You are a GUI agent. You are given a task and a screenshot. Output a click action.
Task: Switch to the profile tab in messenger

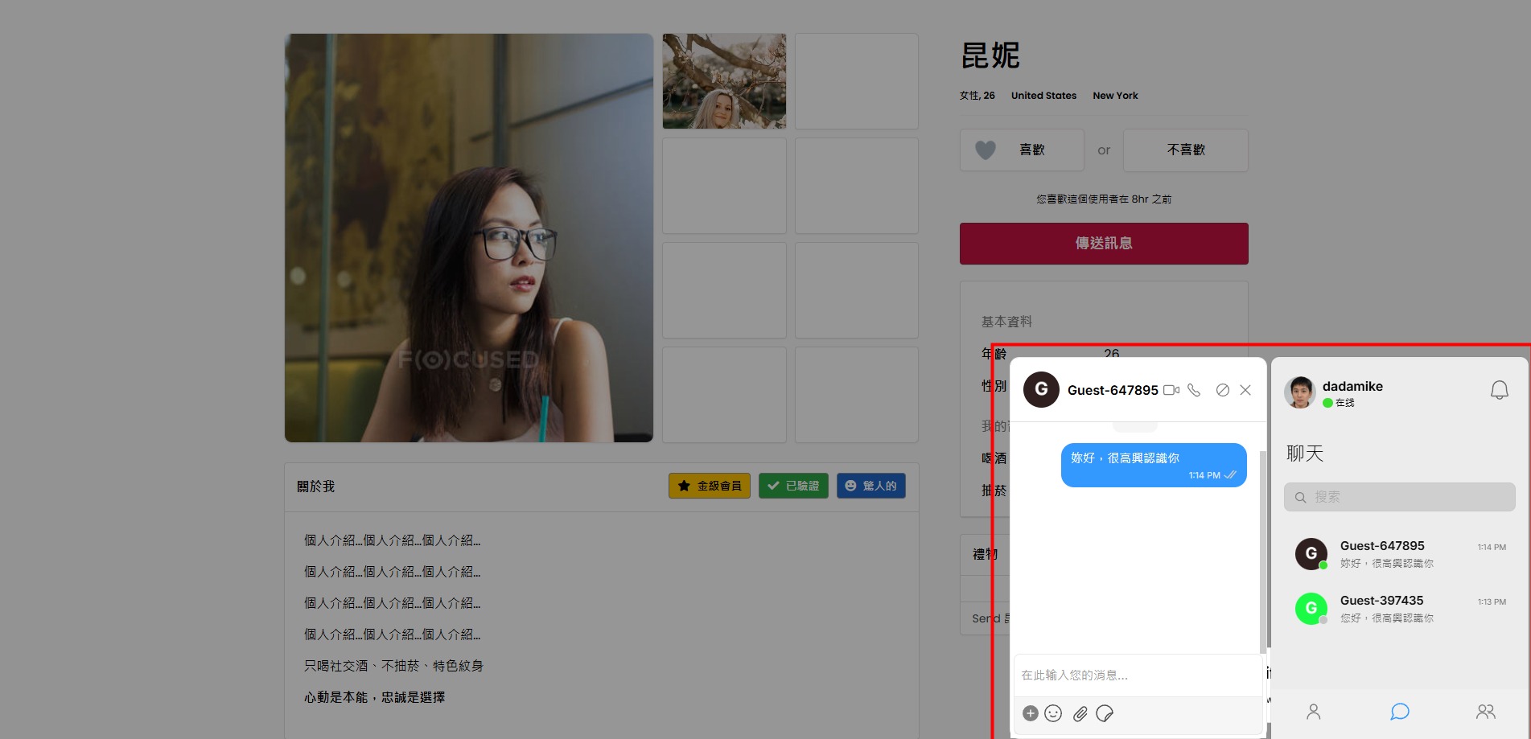(1313, 712)
